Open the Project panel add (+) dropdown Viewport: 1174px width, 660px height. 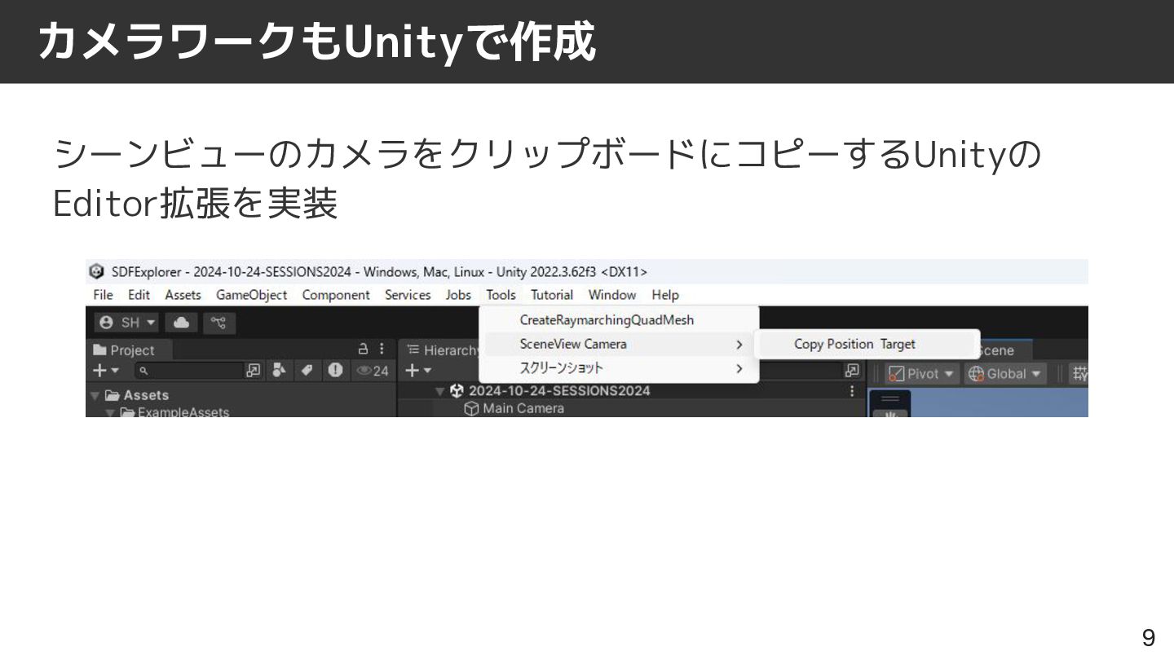click(106, 371)
